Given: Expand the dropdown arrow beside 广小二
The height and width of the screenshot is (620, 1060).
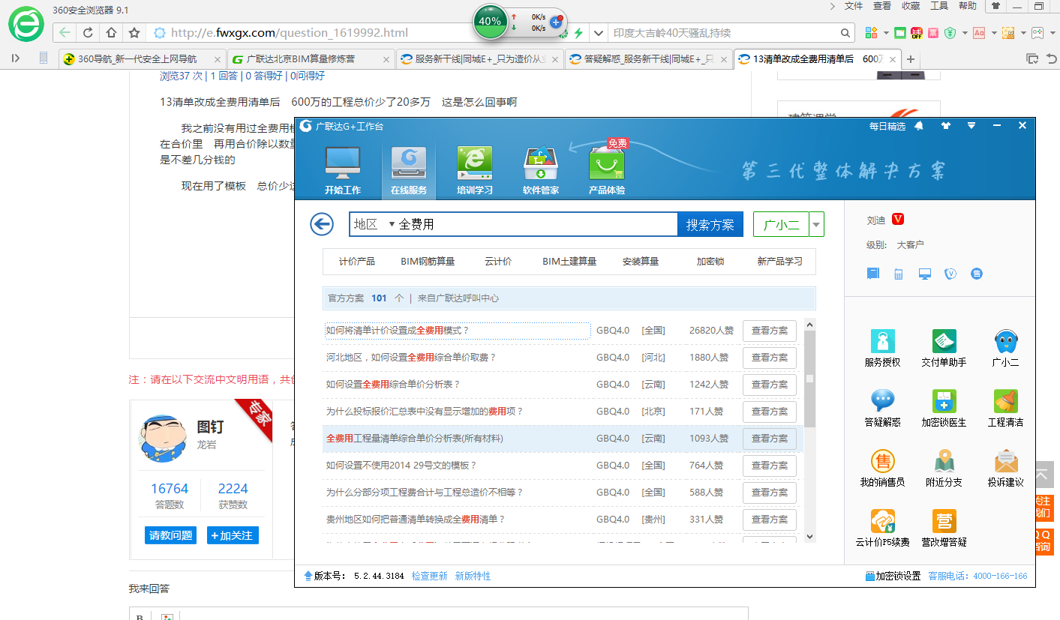Looking at the screenshot, I should tap(816, 224).
